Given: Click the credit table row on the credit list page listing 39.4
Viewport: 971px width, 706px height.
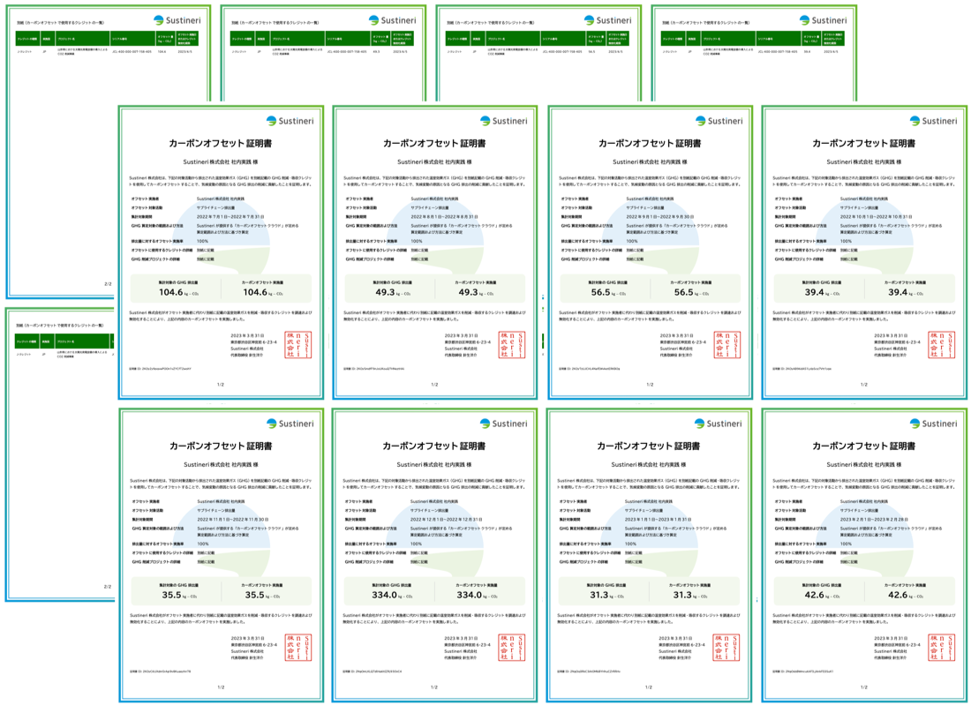Looking at the screenshot, I should coord(752,52).
